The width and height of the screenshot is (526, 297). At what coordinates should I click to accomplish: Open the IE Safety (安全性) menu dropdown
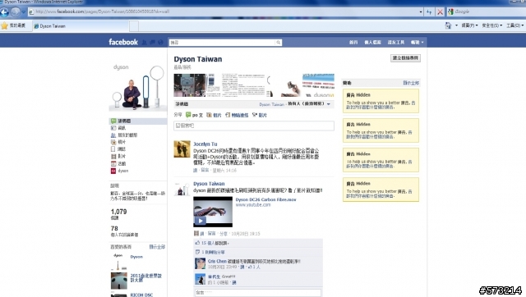coord(491,25)
